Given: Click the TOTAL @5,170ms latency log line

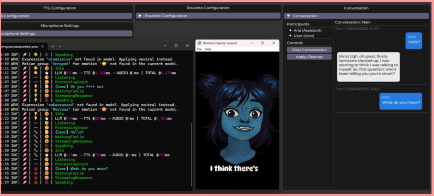Looking at the screenshot, I should [88, 73].
